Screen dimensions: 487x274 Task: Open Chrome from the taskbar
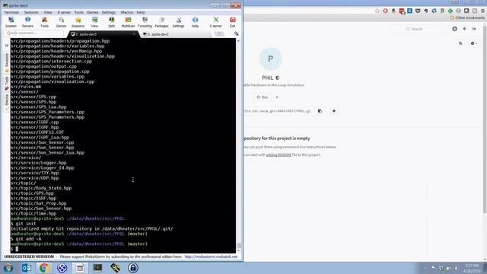click(x=44, y=268)
